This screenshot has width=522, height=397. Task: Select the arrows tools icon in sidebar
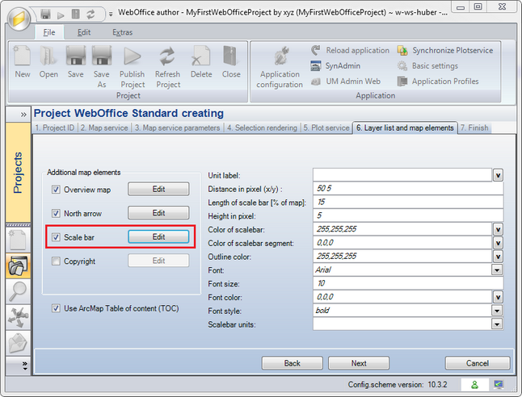click(x=18, y=317)
